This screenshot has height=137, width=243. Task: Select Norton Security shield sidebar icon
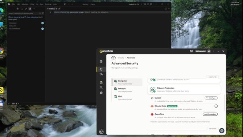click(101, 69)
